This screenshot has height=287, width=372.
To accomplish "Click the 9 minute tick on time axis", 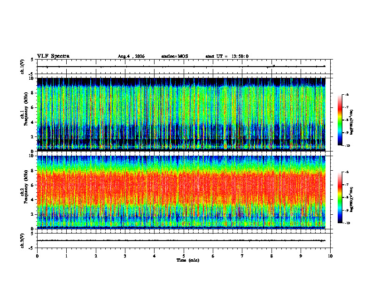I will point(301,256).
